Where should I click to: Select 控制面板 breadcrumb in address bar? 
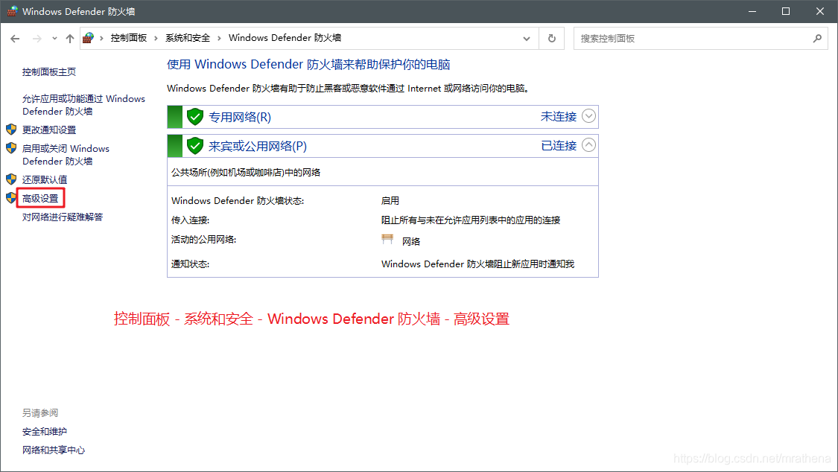pos(128,38)
